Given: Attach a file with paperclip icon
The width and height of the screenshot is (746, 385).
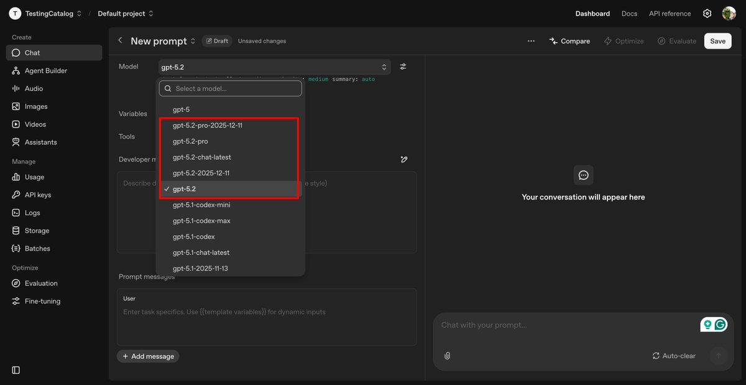Looking at the screenshot, I should pos(447,356).
